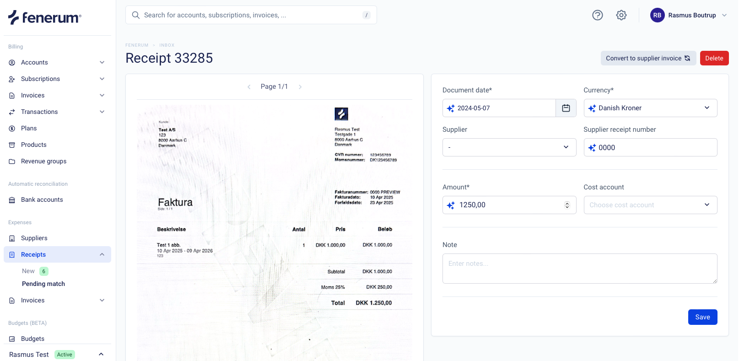
Task: Open the Currency dropdown
Action: tap(650, 108)
